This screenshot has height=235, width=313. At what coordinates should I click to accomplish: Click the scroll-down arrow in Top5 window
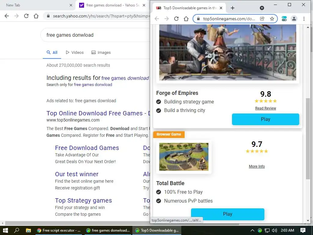pos(308,221)
